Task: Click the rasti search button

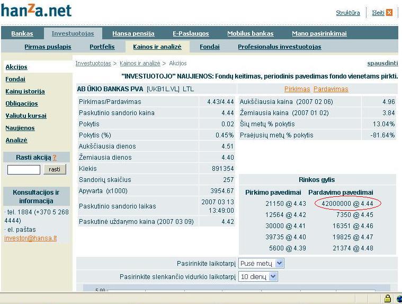Action: (x=55, y=169)
